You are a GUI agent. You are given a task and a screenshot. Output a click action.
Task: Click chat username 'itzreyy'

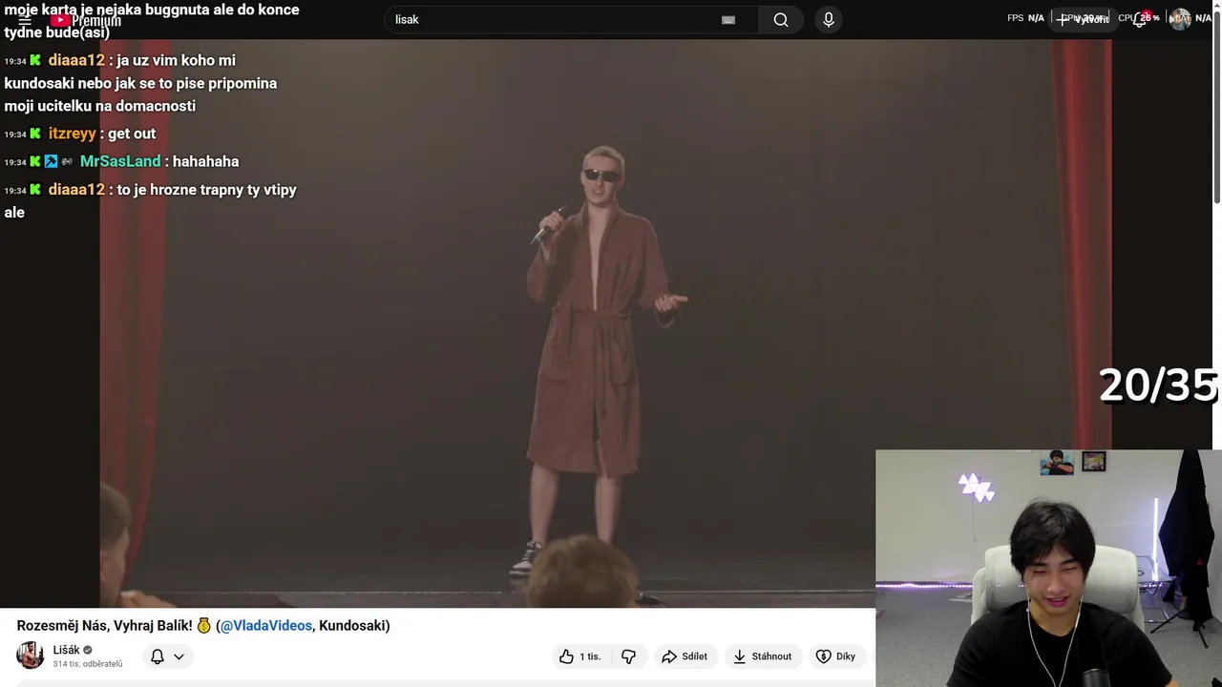(x=73, y=134)
